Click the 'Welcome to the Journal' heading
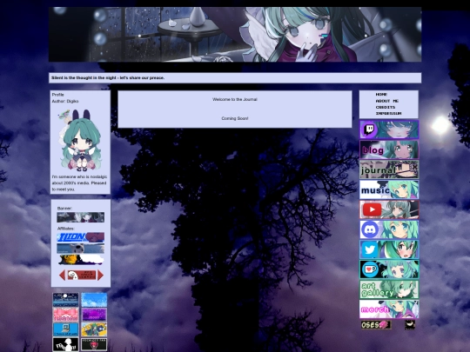The height and width of the screenshot is (352, 470). point(235,99)
